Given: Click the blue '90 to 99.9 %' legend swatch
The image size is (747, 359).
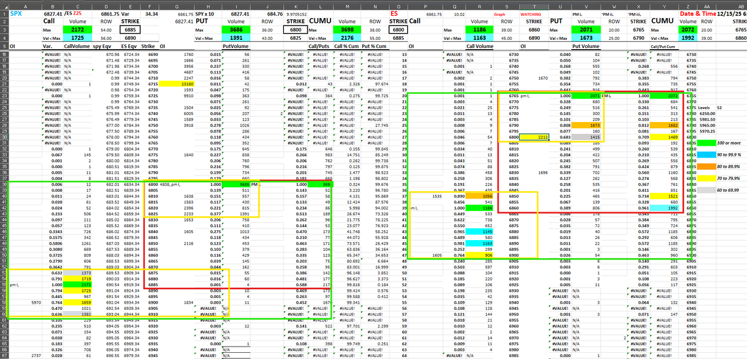Looking at the screenshot, I should point(706,154).
